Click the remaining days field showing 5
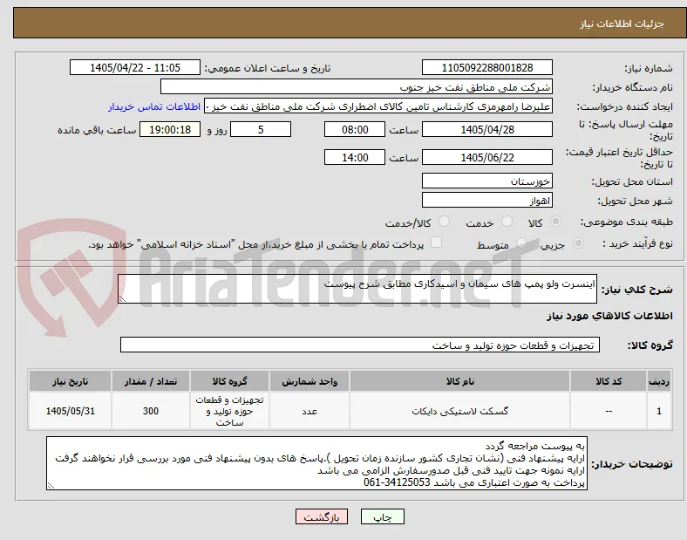Screen dimensions: 687x540 261,129
